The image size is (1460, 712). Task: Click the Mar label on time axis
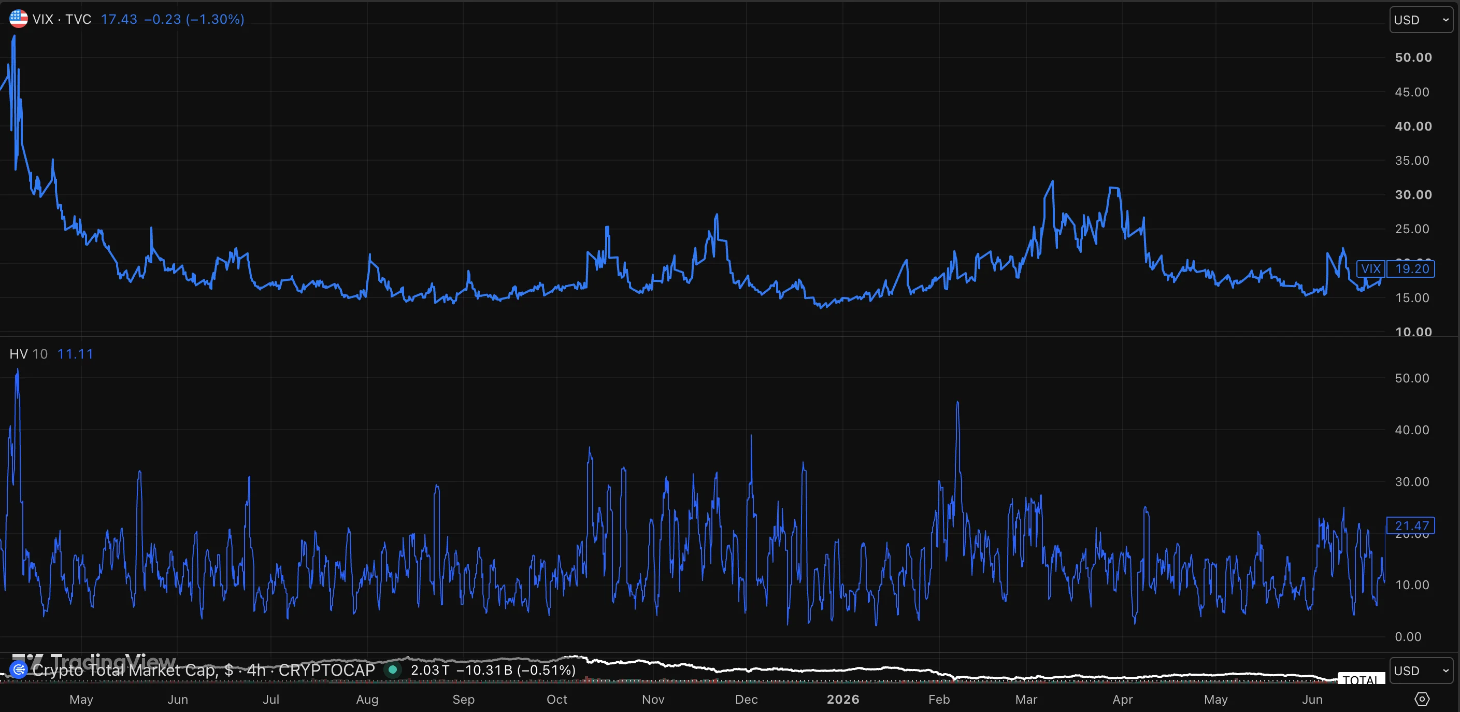[x=1026, y=699]
